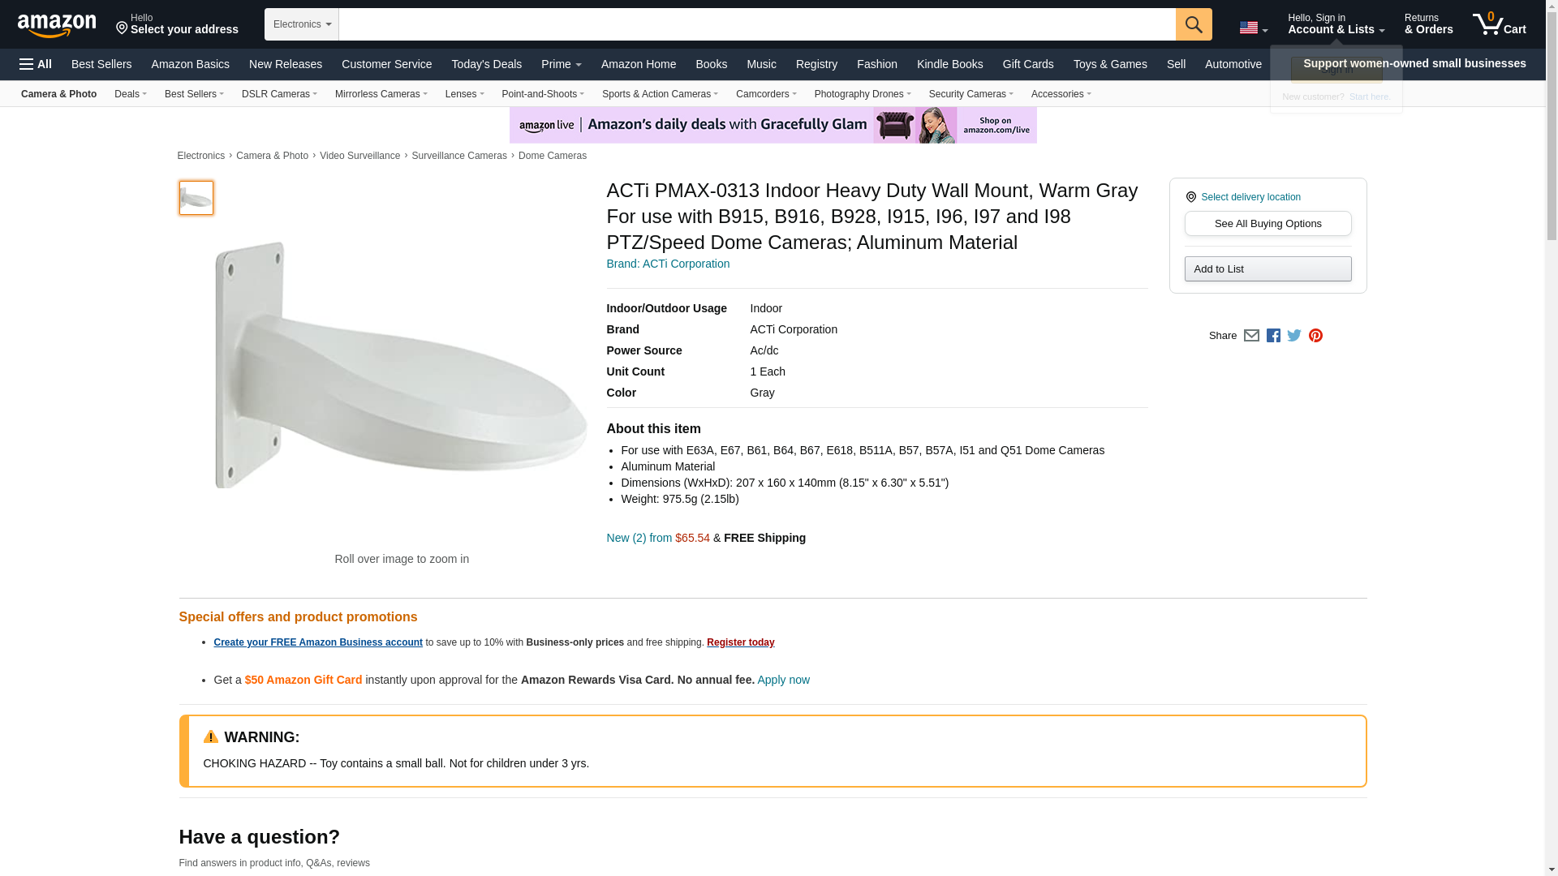The width and height of the screenshot is (1558, 876).
Task: Go to Customer Service
Action: pyautogui.click(x=386, y=64)
